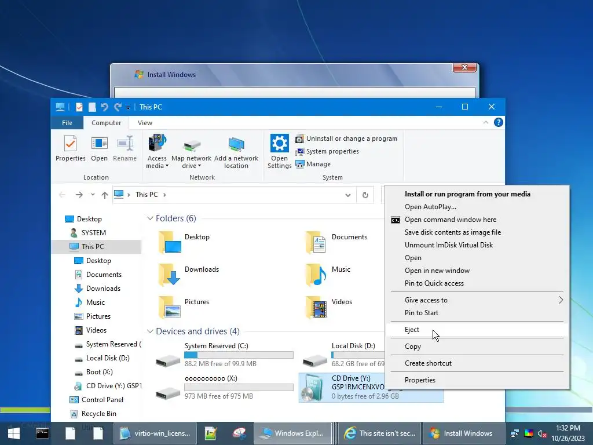Collapse the ribbon with the chevron

(x=486, y=122)
